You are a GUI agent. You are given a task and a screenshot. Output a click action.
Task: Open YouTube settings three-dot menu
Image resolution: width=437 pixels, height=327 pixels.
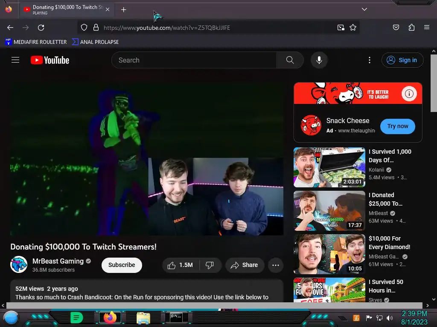pos(370,60)
